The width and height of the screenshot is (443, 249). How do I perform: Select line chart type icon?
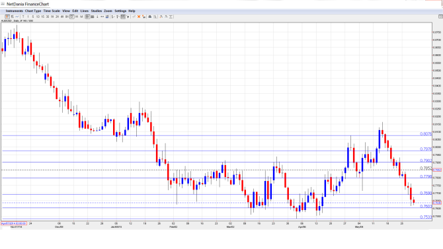coord(17,17)
